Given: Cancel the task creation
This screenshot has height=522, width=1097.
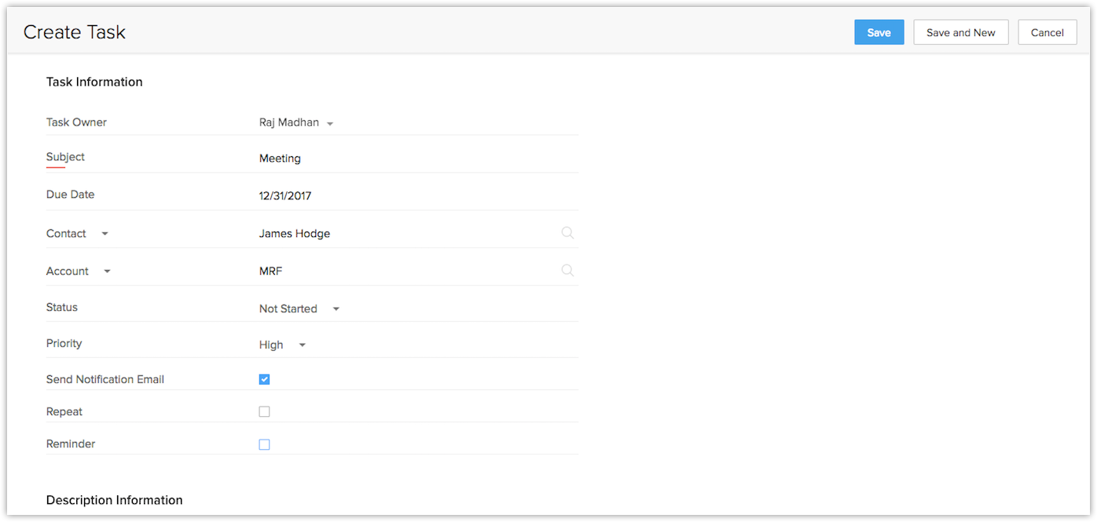Looking at the screenshot, I should [1047, 32].
